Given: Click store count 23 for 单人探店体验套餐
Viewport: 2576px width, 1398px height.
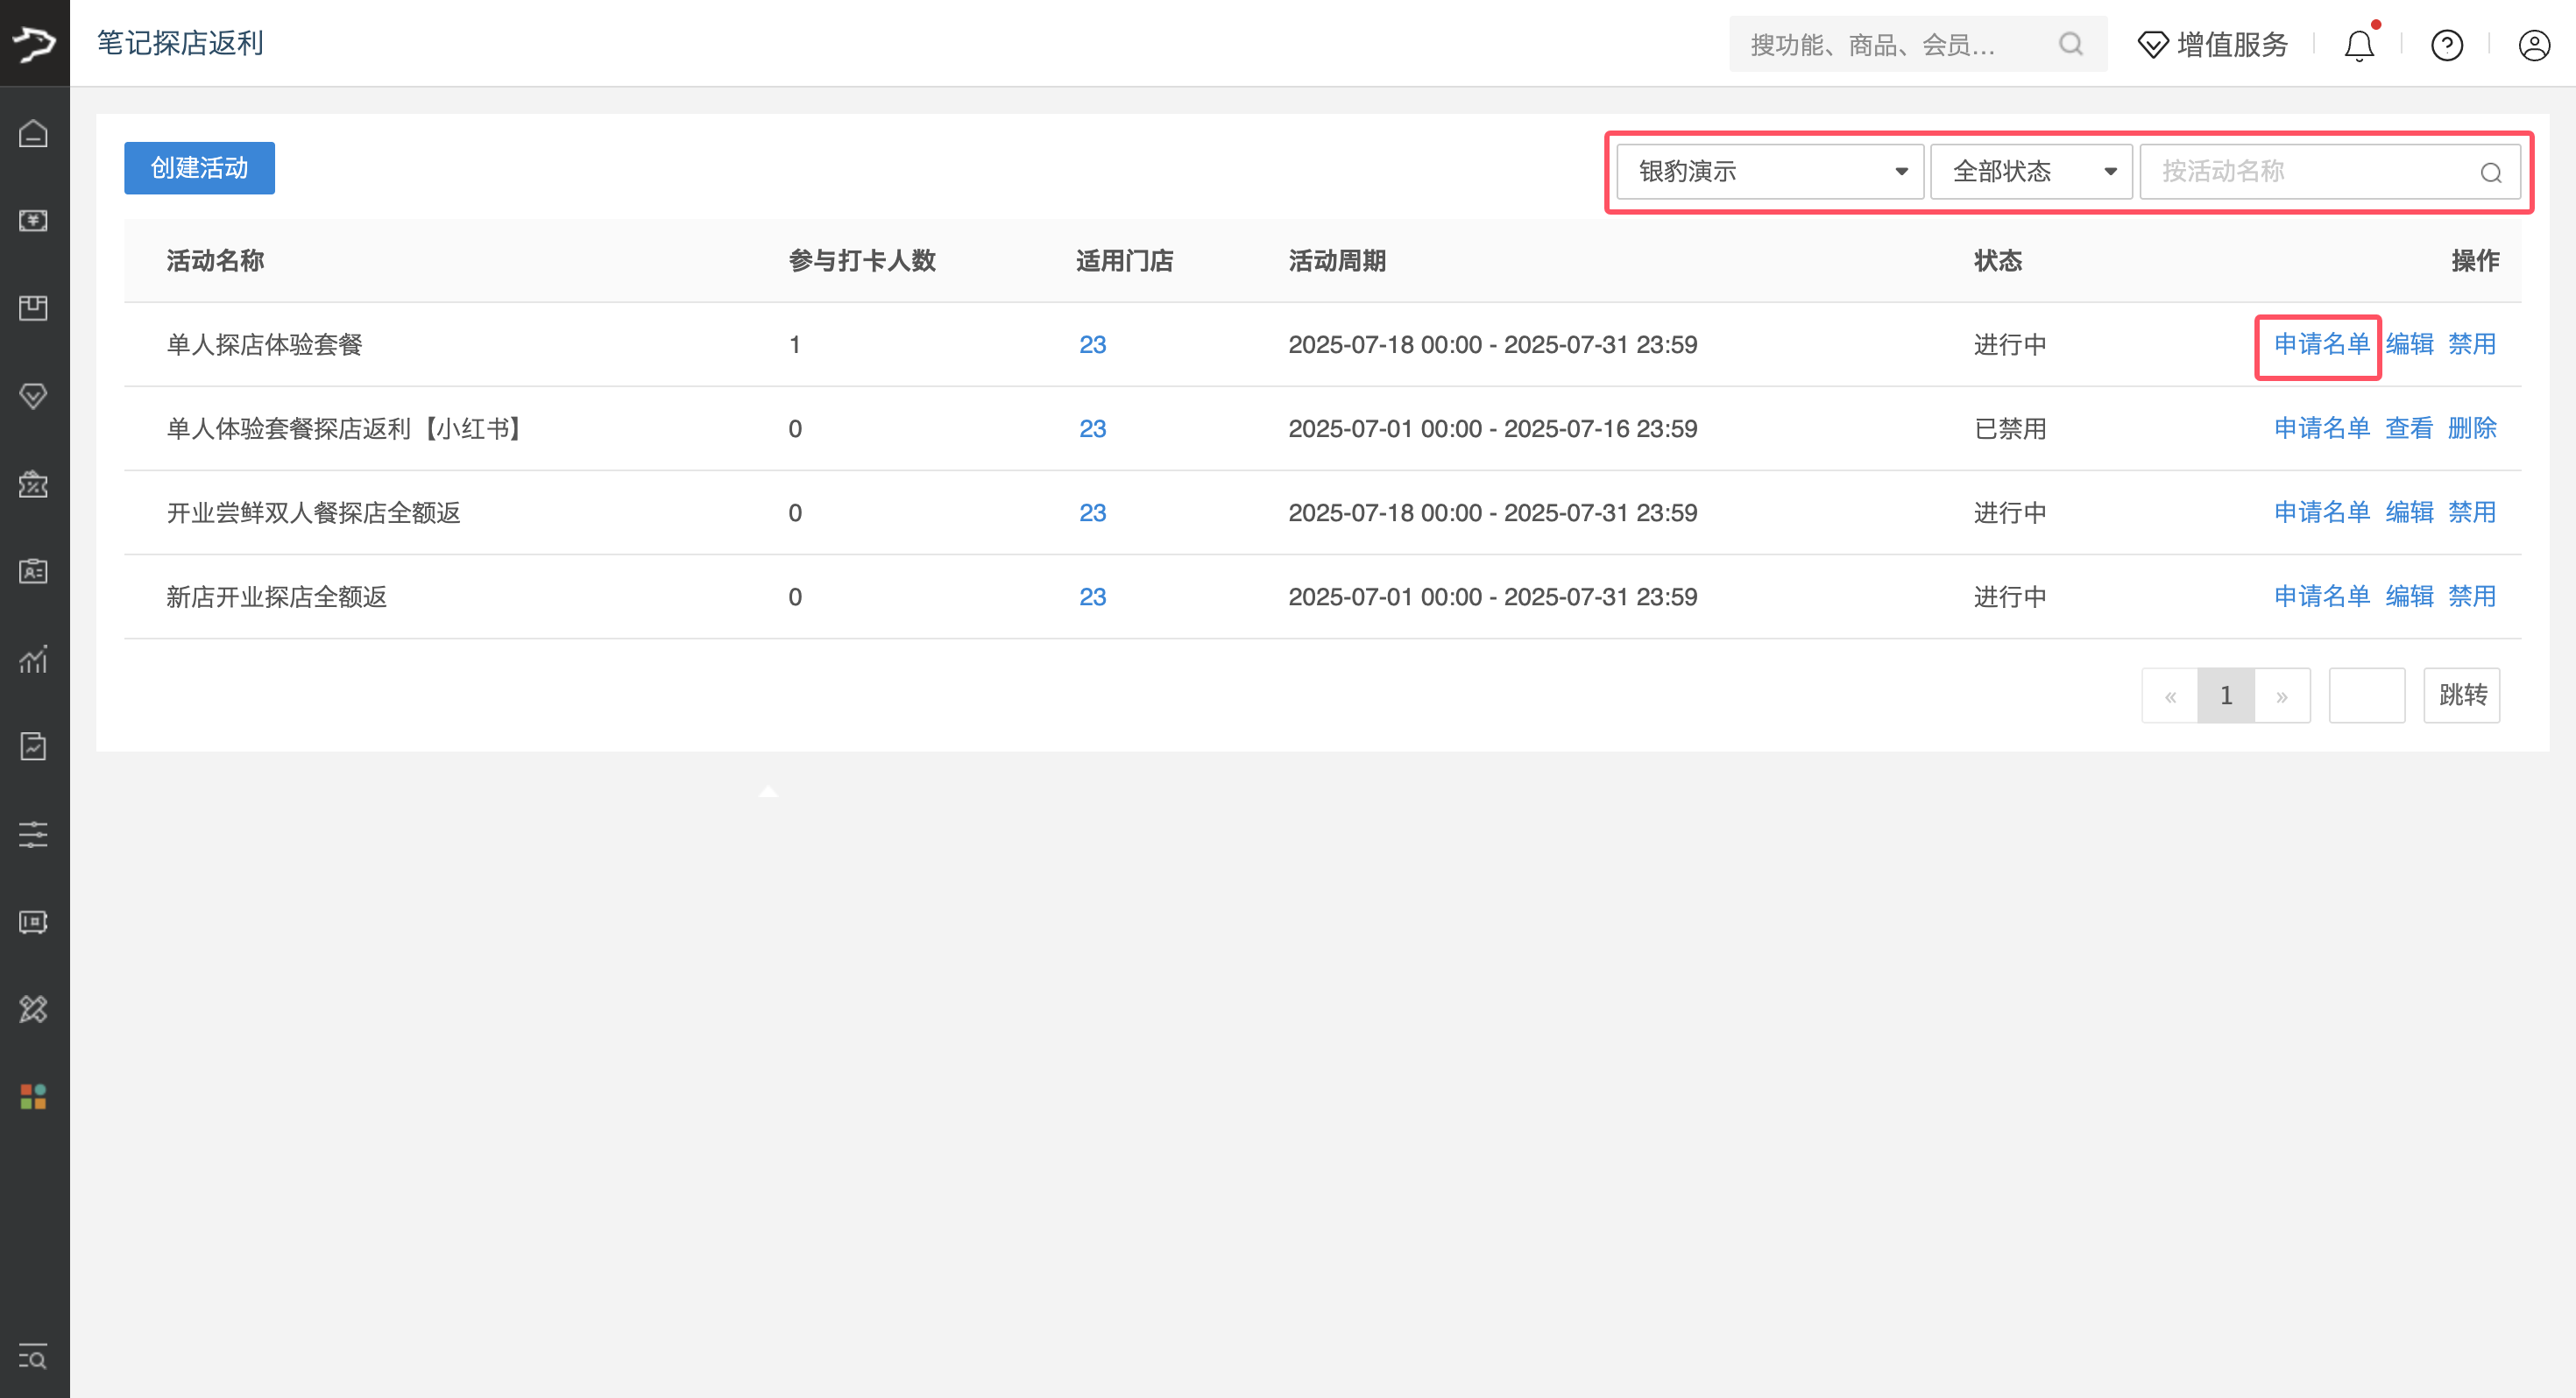Looking at the screenshot, I should point(1092,345).
